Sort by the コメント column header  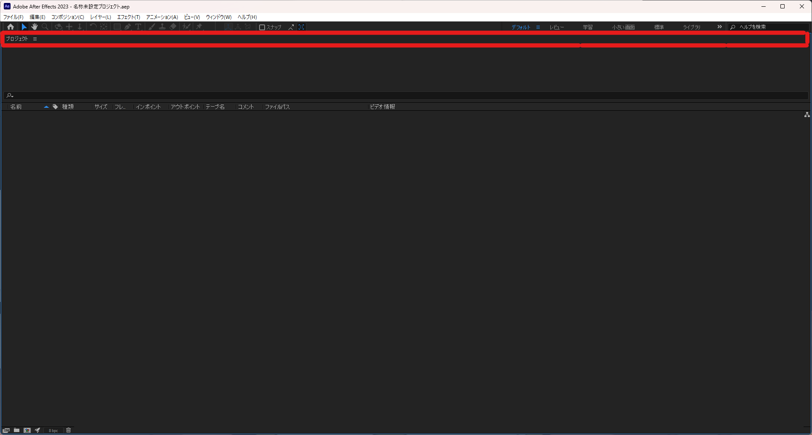[x=246, y=107]
